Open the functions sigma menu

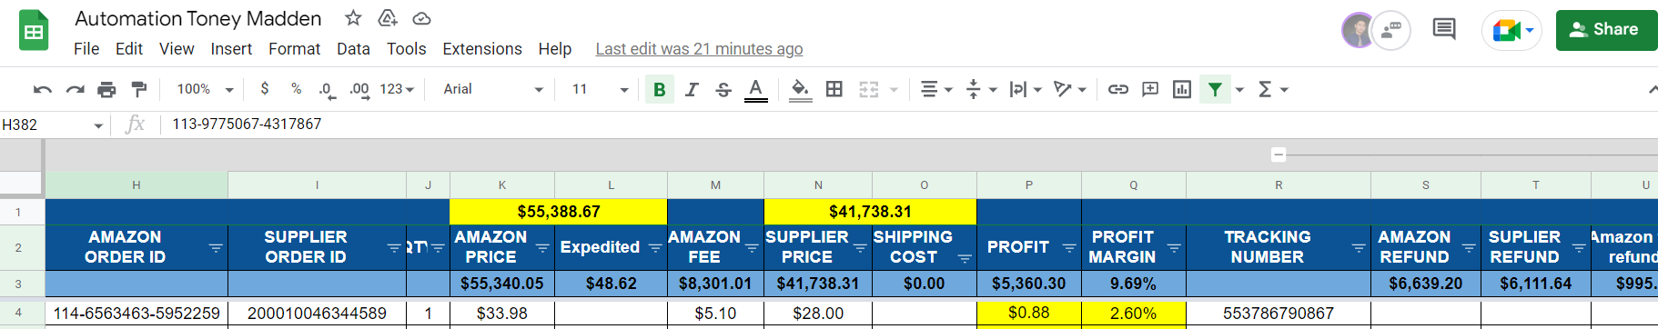pyautogui.click(x=1272, y=89)
